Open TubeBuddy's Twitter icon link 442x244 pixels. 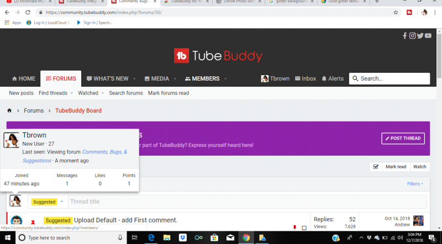click(x=420, y=36)
